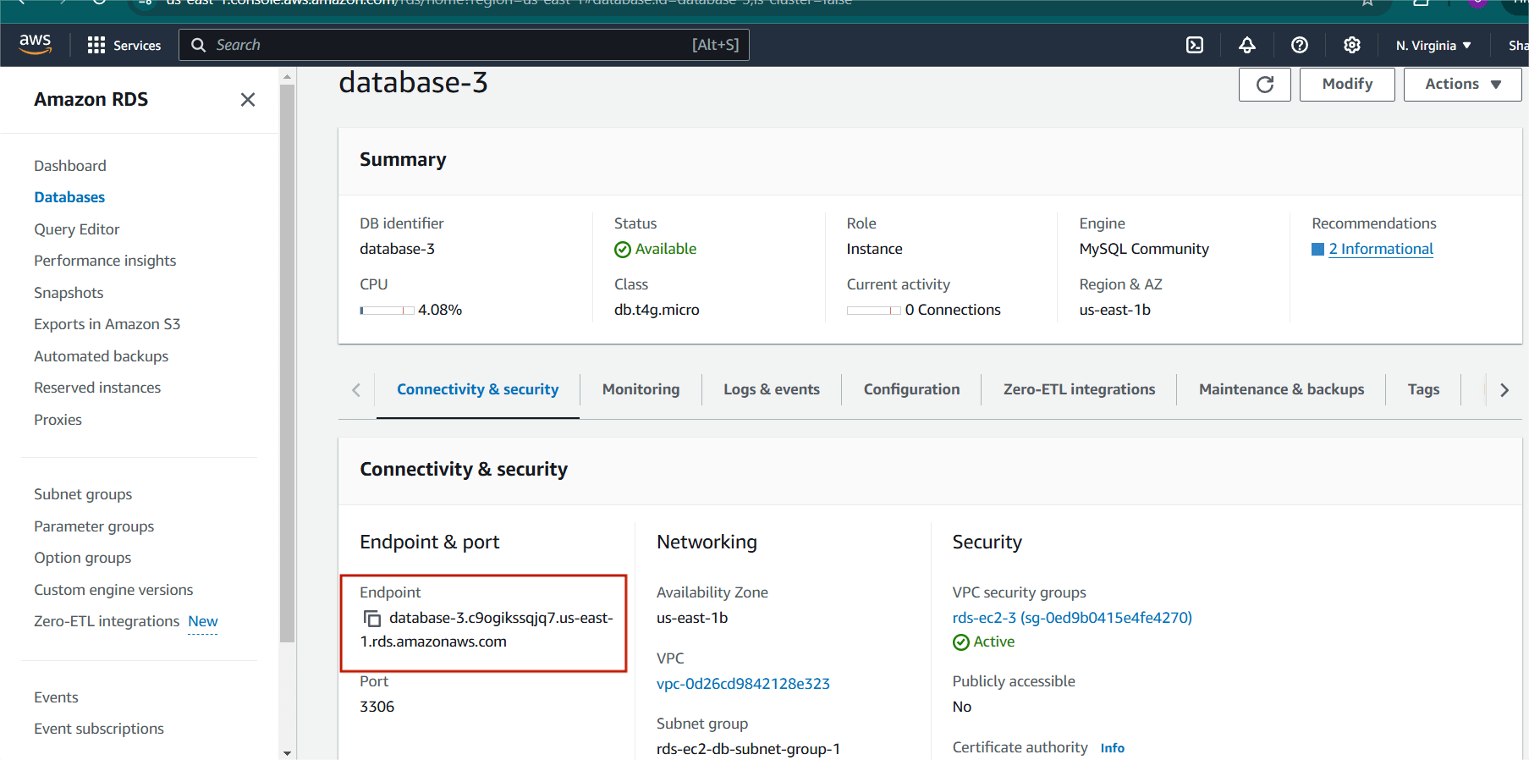Open console settings gear icon
The height and width of the screenshot is (760, 1529).
tap(1352, 45)
